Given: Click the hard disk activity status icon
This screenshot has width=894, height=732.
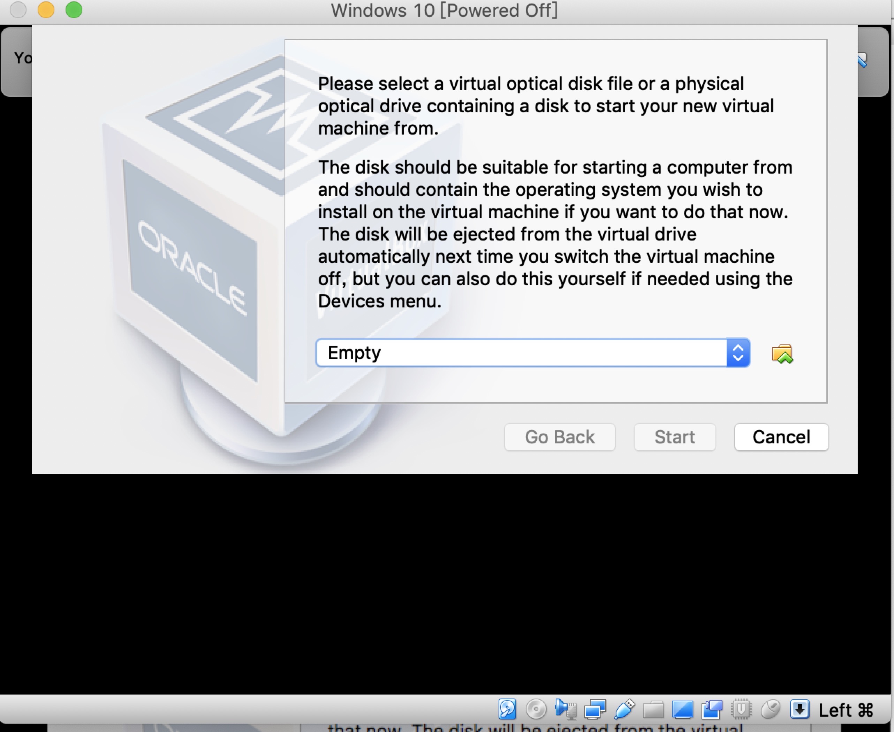Looking at the screenshot, I should pos(507,709).
